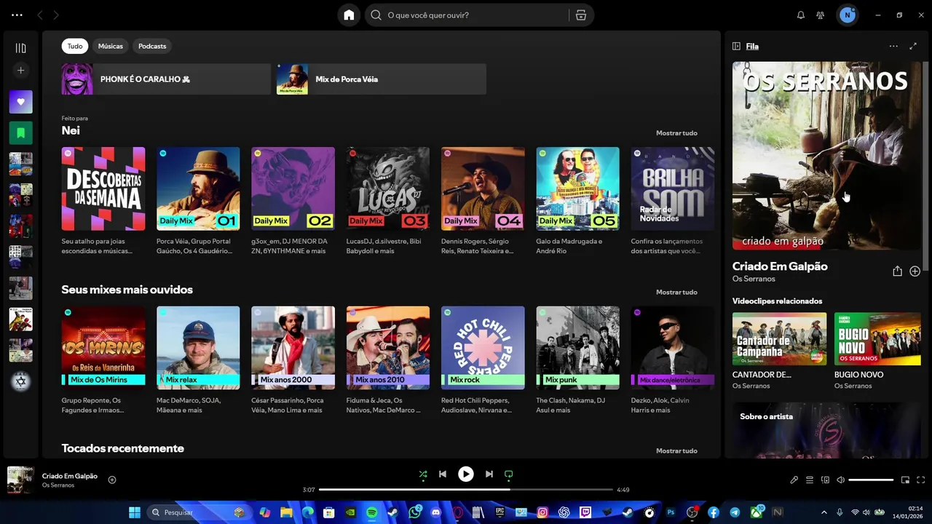The height and width of the screenshot is (524, 932).
Task: Toggle shuffle playback
Action: click(x=423, y=474)
